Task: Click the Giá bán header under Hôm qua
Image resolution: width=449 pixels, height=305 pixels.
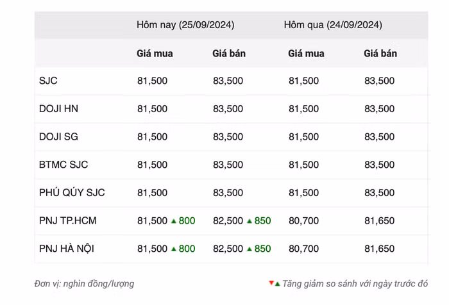Action: click(380, 54)
